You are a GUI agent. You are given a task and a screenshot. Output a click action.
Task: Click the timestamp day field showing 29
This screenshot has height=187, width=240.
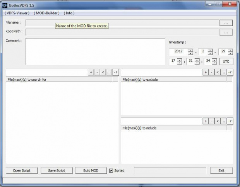point(223,52)
